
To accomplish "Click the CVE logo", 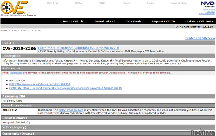I will [14, 8].
